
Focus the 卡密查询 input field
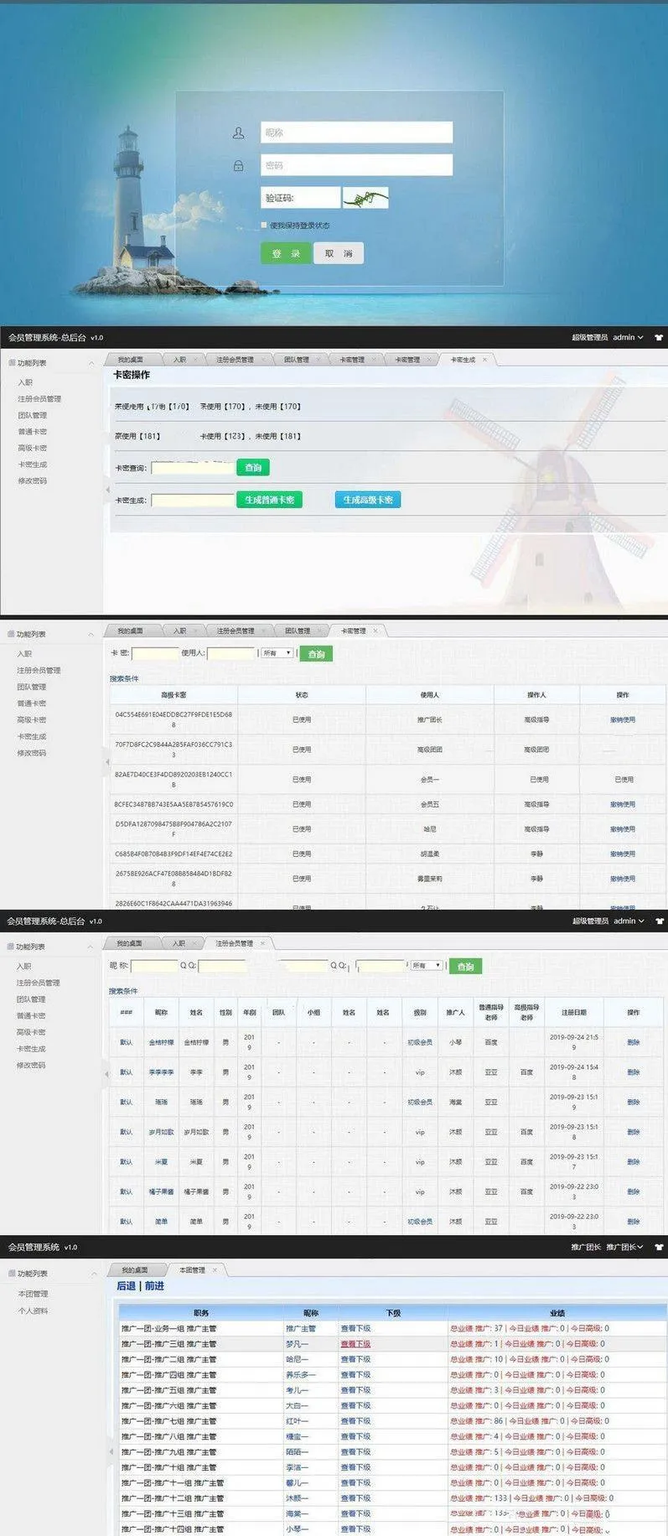193,468
